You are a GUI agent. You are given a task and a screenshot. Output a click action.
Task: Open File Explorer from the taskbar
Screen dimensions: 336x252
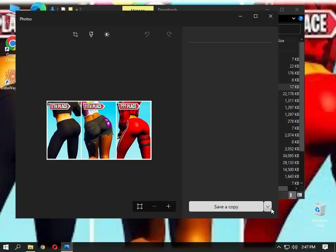click(x=31, y=247)
